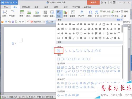Open the 引用 tab
The height and width of the screenshot is (99, 132).
(x=36, y=7)
